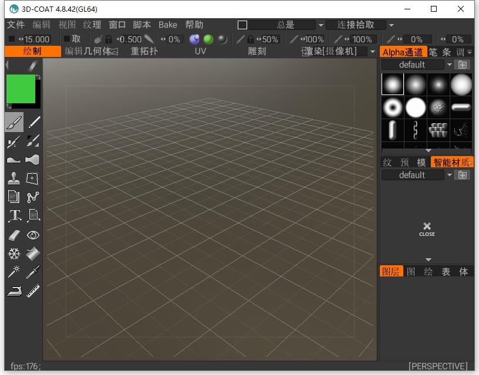The image size is (479, 375).
Task: Pick the Eraser tool
Action: tap(14, 235)
